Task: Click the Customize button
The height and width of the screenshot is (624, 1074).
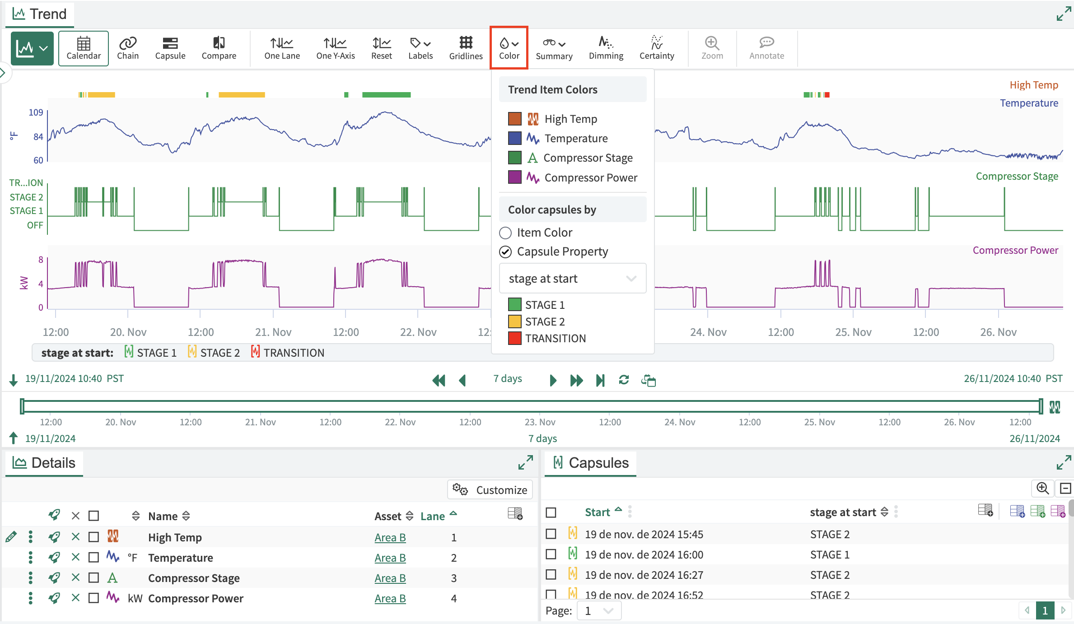Action: pyautogui.click(x=490, y=490)
